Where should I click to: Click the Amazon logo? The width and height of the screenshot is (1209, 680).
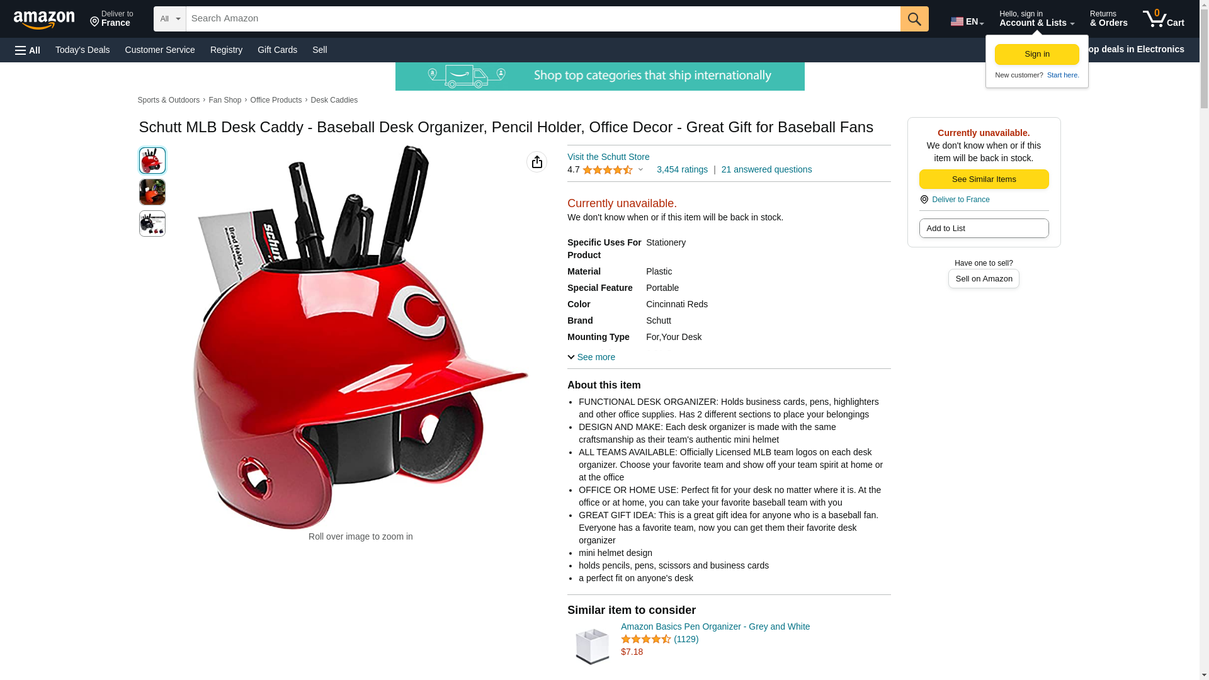point(44,20)
